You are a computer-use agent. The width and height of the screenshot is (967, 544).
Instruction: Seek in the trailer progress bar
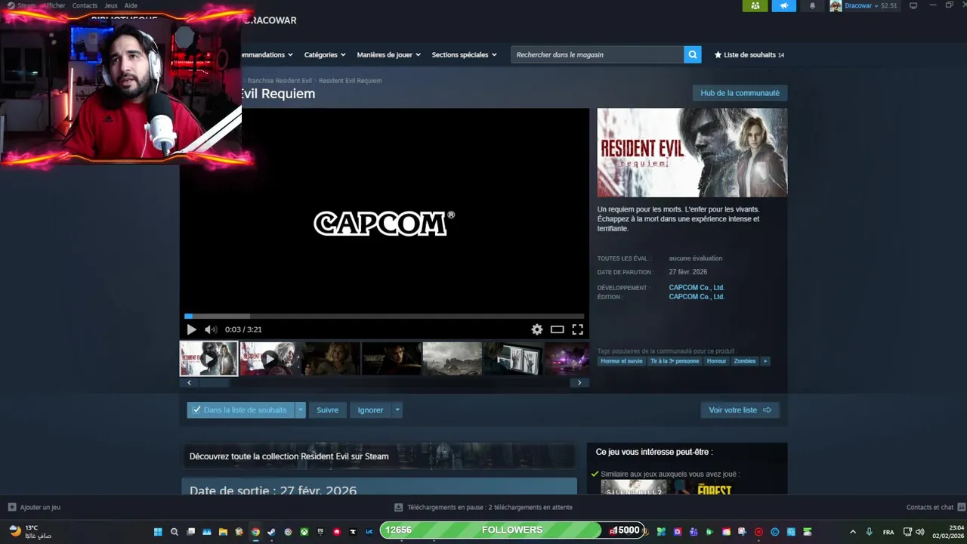384,317
